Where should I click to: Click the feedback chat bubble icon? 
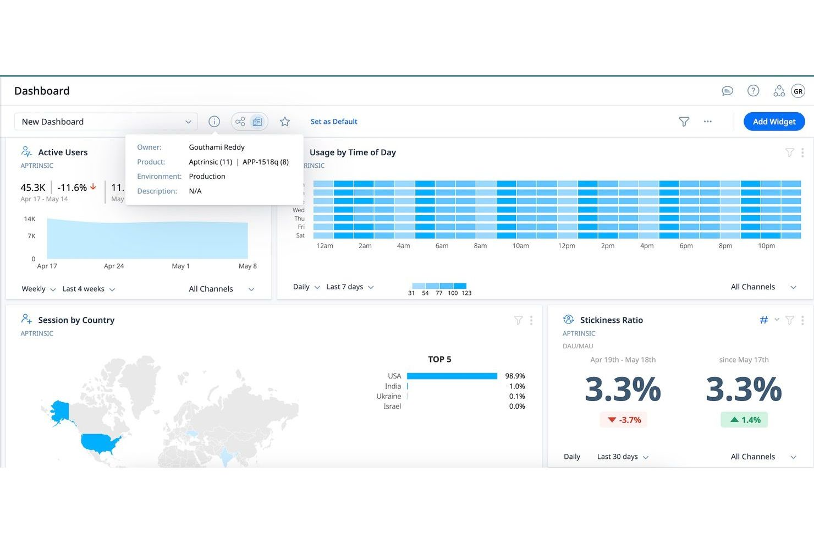tap(727, 91)
